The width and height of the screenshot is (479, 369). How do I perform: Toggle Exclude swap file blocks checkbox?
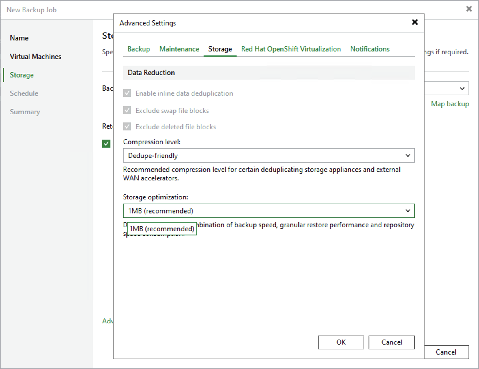pos(127,110)
